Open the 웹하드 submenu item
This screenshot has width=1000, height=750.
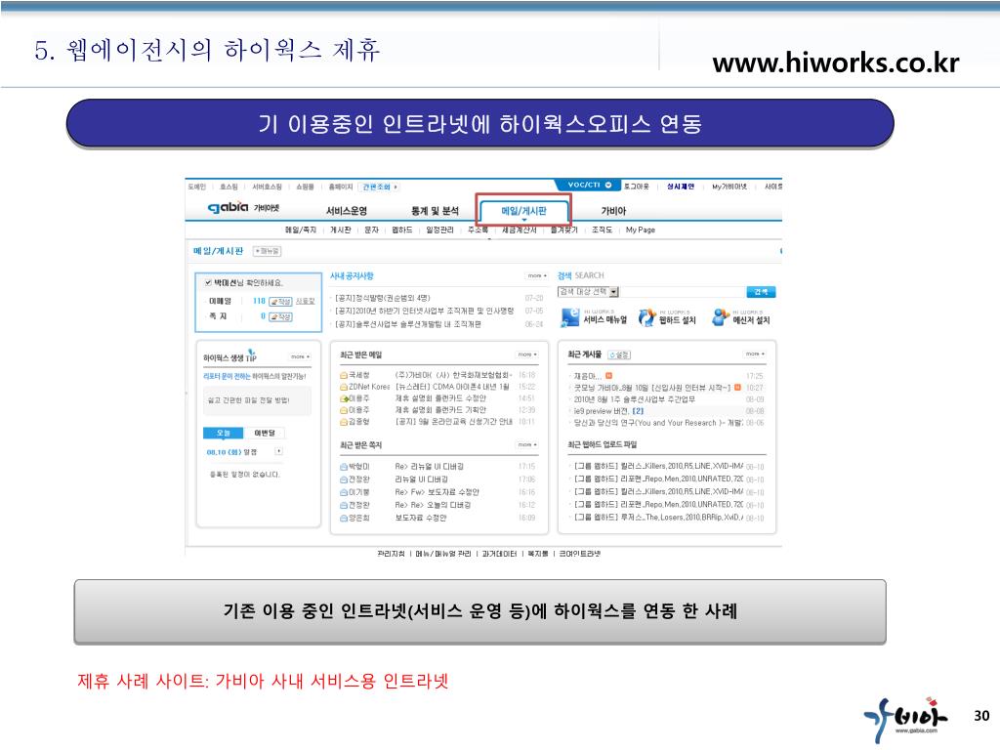pyautogui.click(x=401, y=229)
